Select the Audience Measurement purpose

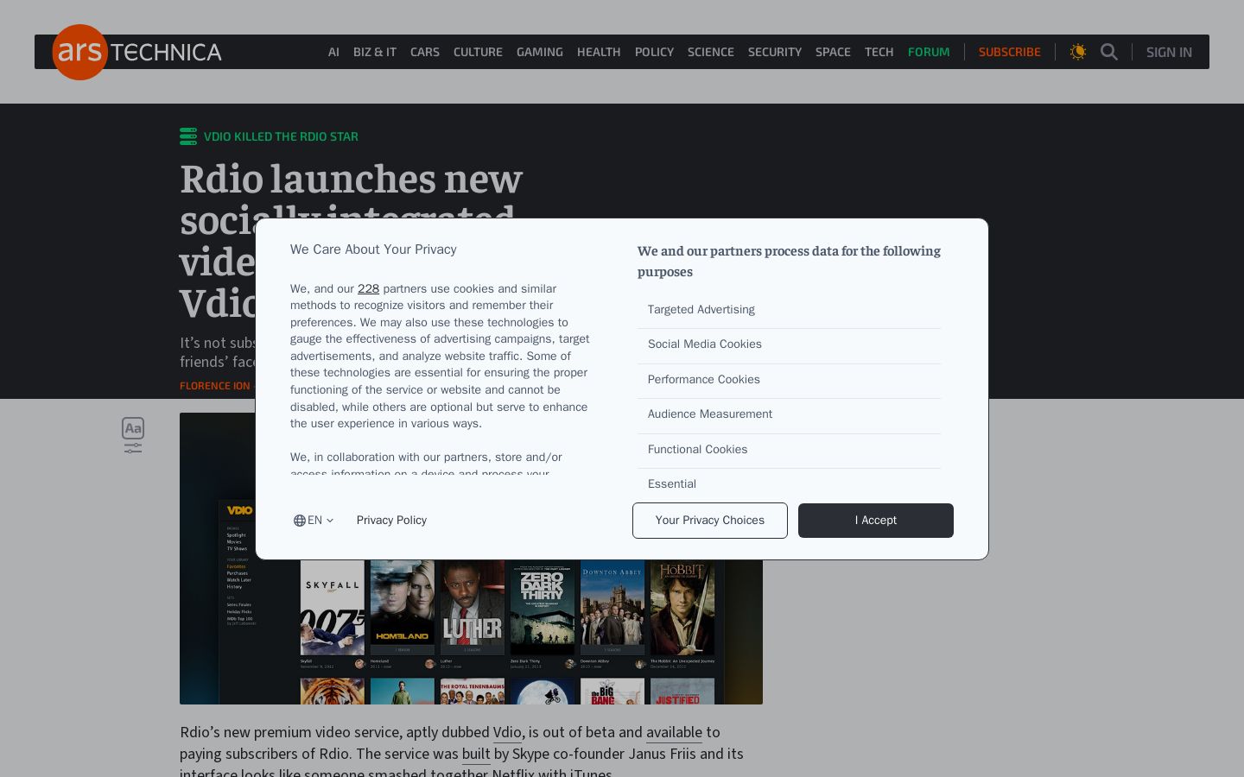pyautogui.click(x=789, y=414)
